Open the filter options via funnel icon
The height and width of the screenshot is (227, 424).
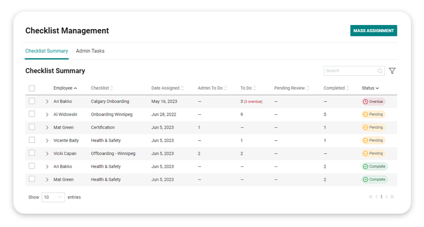click(392, 71)
